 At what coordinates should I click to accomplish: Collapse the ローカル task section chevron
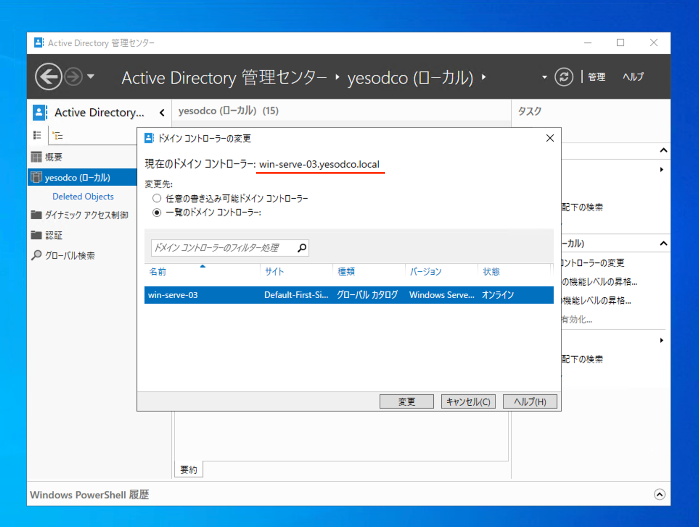(x=663, y=244)
